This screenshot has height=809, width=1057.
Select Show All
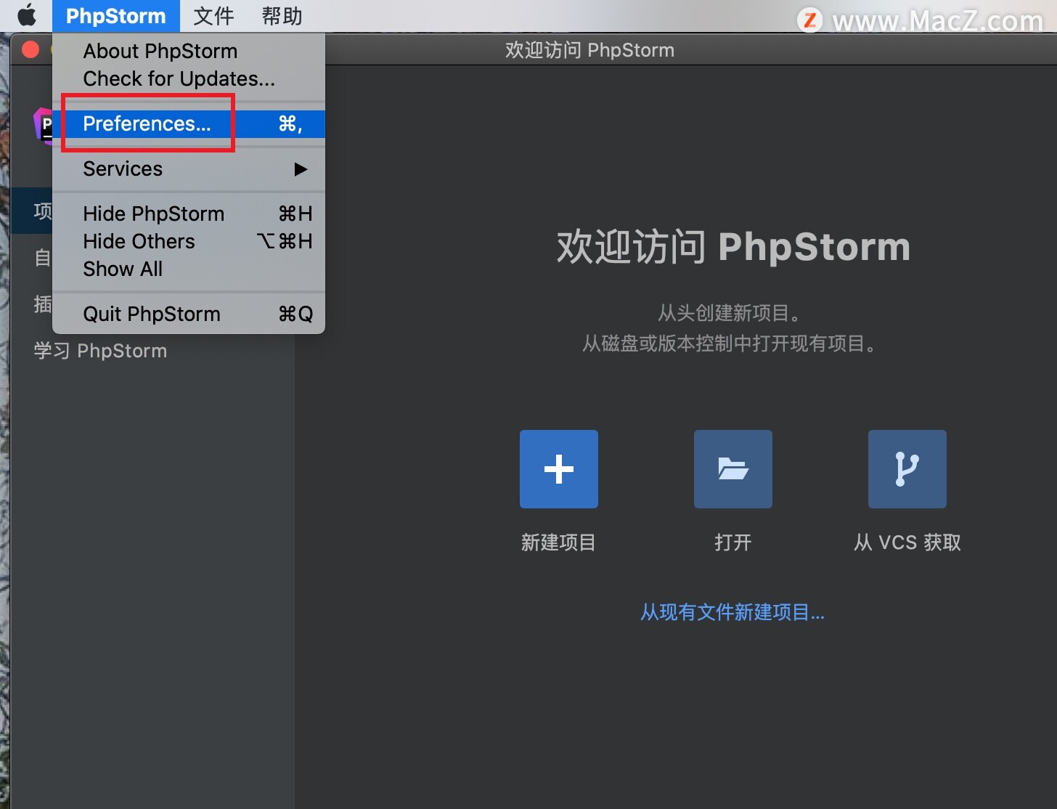[189, 269]
